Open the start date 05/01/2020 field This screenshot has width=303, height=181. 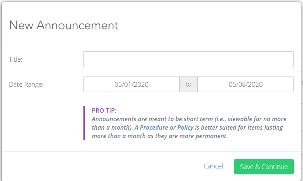click(131, 84)
